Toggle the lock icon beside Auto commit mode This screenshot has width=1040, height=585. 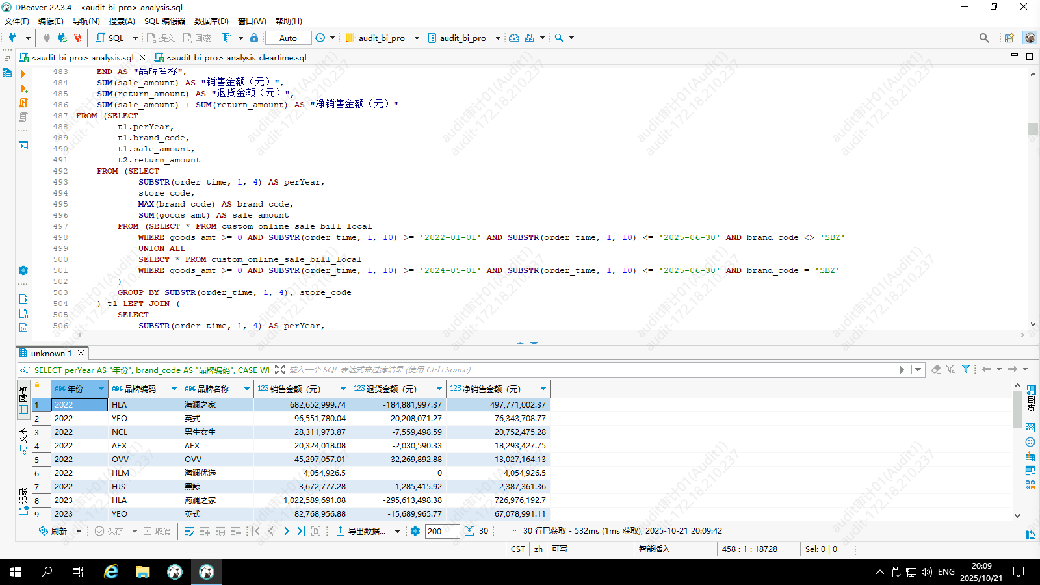click(254, 38)
